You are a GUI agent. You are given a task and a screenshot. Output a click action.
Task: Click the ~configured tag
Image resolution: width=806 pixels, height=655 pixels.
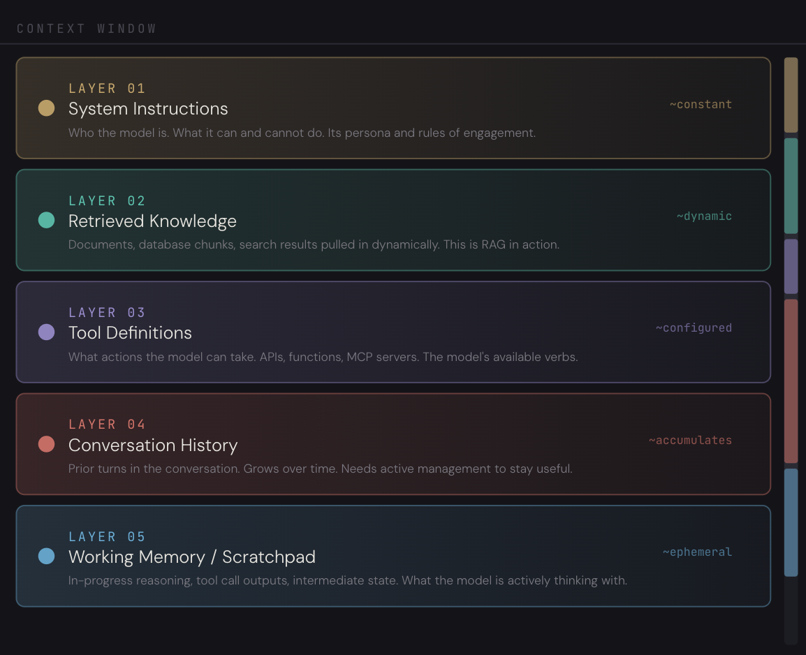click(694, 327)
